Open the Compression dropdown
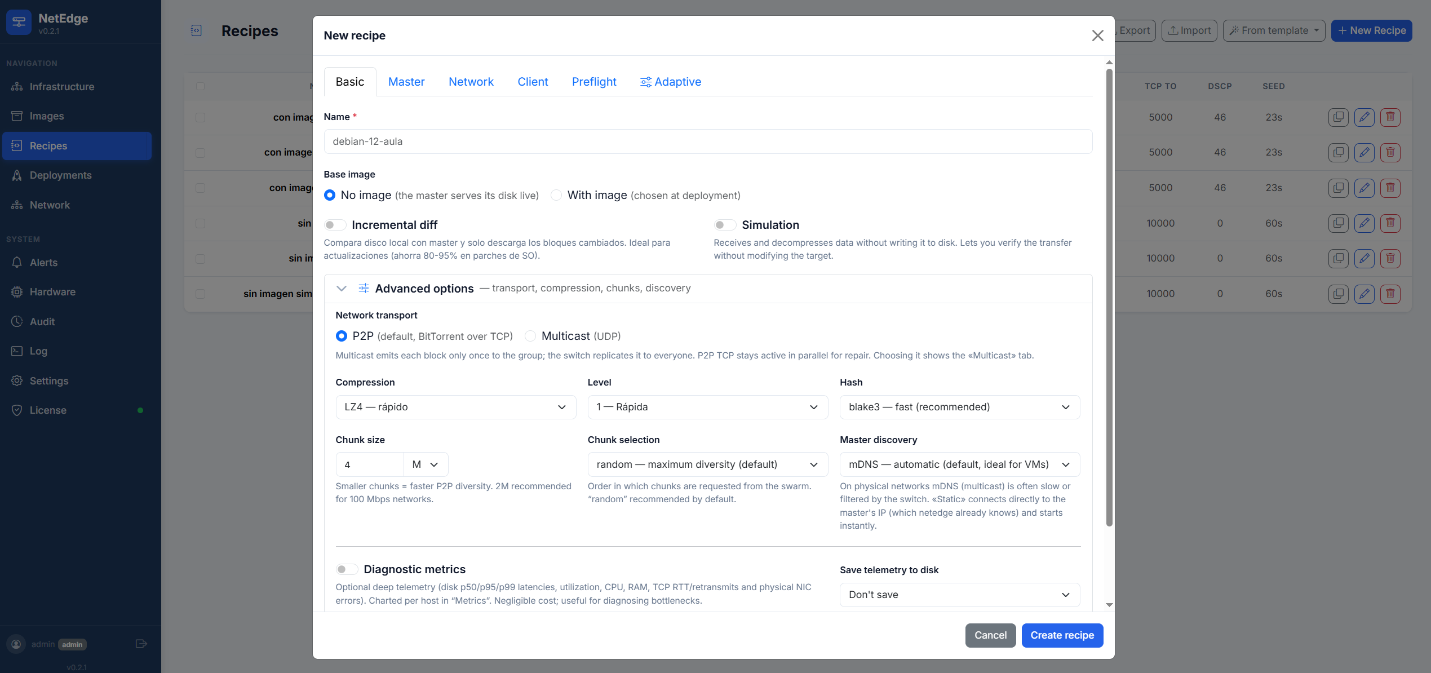Screen dimensions: 1431x673 [x=455, y=407]
